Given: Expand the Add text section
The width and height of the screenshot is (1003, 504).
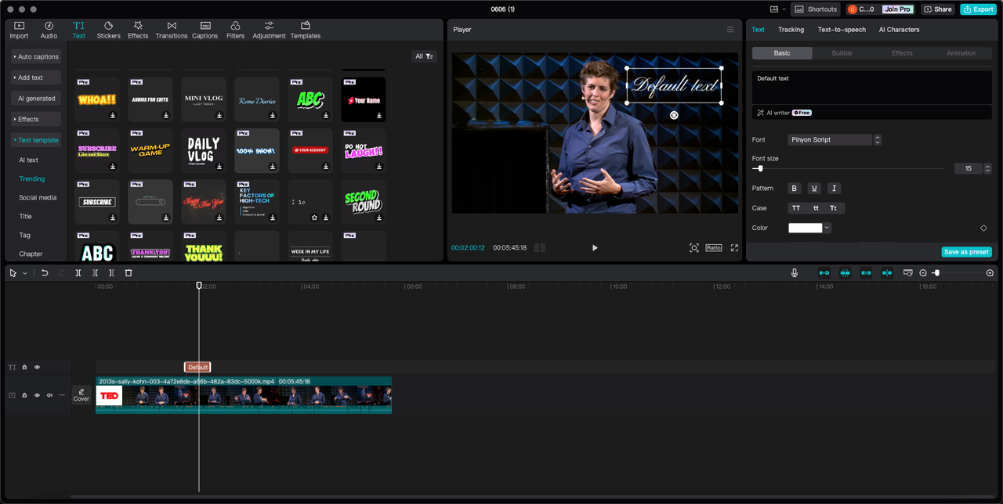Looking at the screenshot, I should point(36,77).
